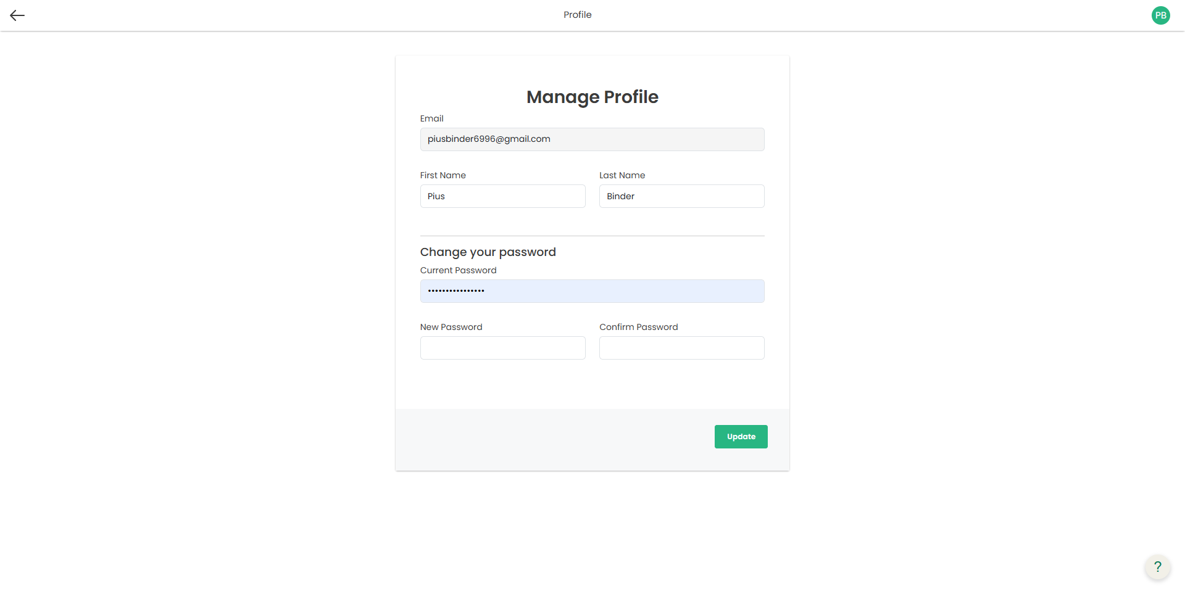This screenshot has height=594, width=1185.
Task: Click the Current Password label
Action: [x=459, y=270]
